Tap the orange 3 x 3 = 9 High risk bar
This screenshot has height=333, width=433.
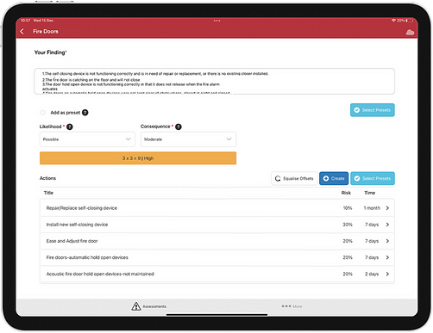point(138,158)
